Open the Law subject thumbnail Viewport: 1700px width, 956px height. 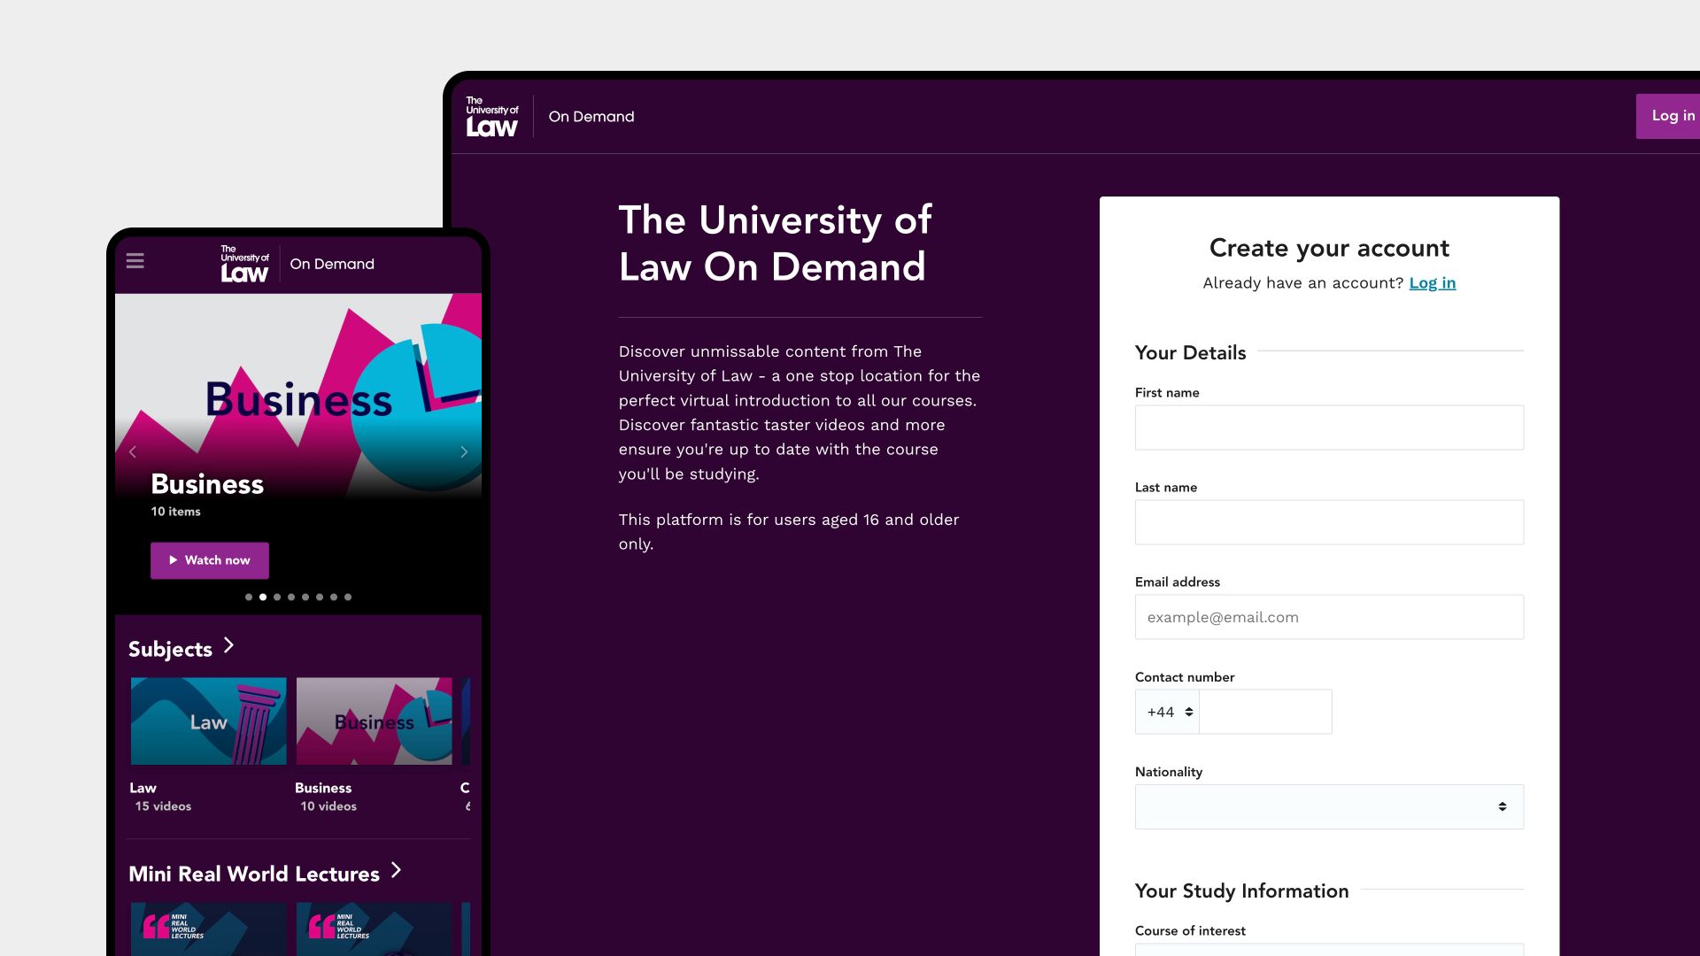(209, 721)
